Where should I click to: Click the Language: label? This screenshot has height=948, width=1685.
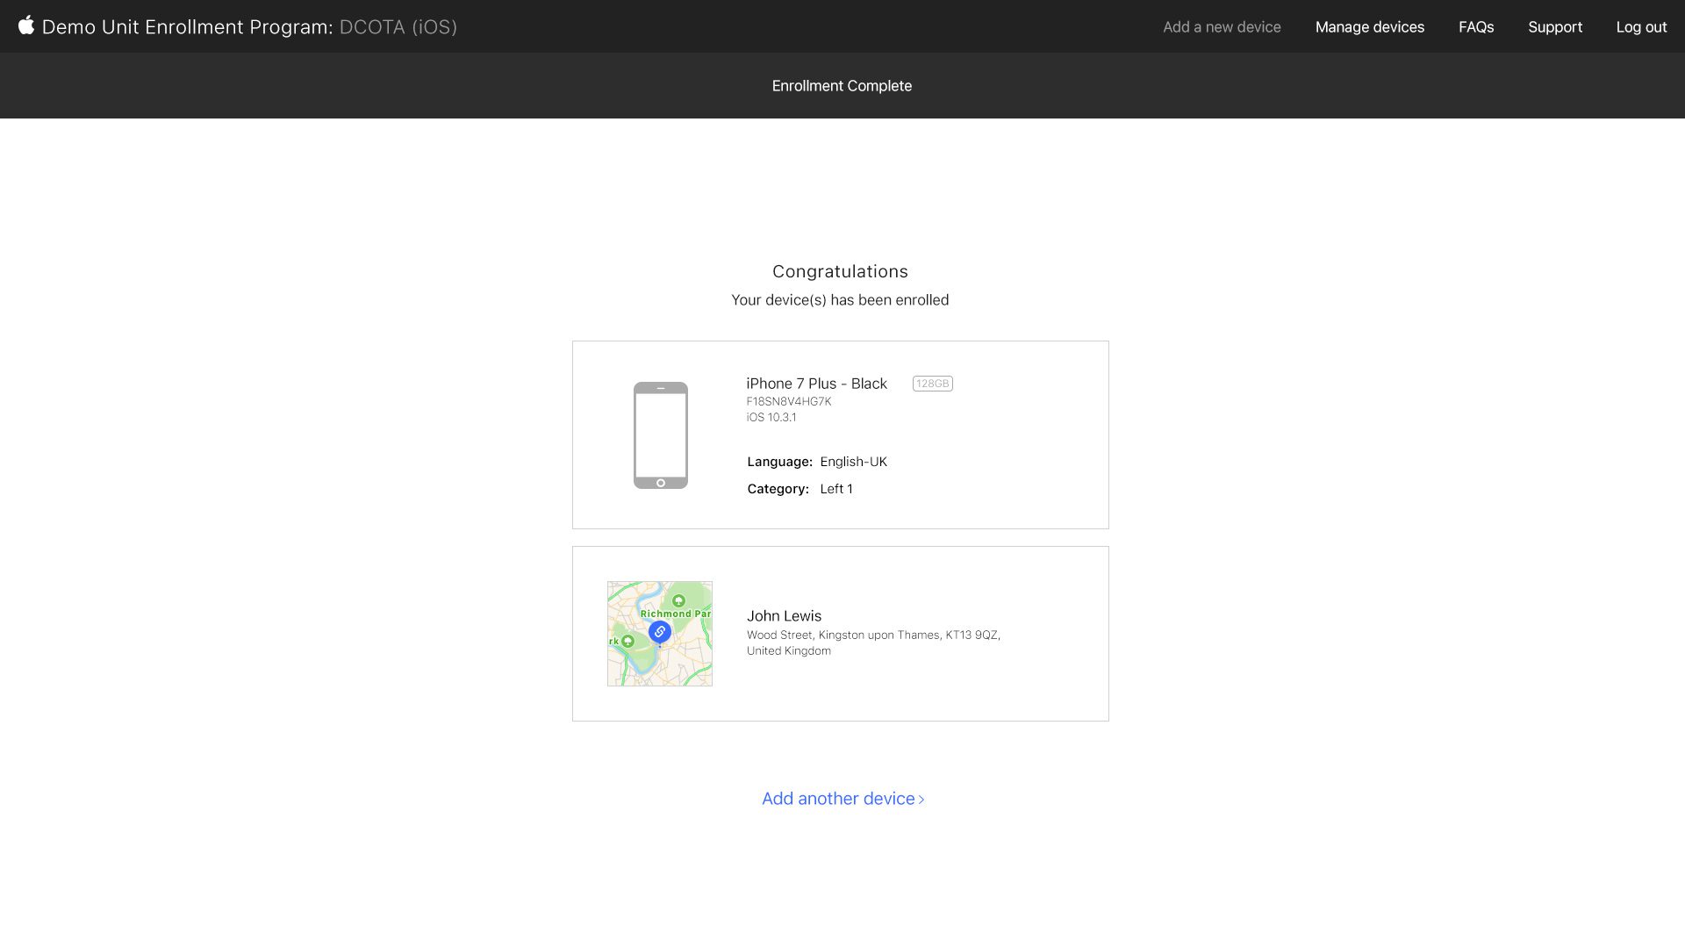(x=779, y=462)
